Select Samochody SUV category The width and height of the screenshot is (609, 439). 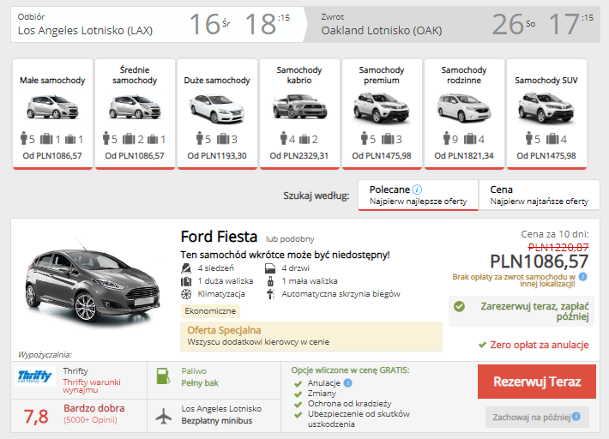click(x=546, y=112)
